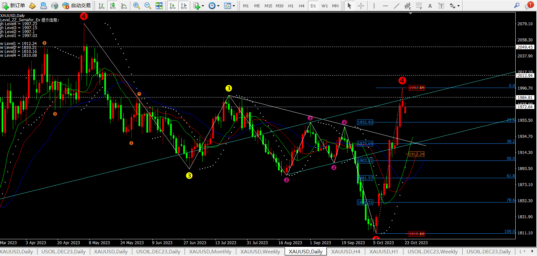Toggle chart shift
The image size is (537, 256).
click(184, 6)
